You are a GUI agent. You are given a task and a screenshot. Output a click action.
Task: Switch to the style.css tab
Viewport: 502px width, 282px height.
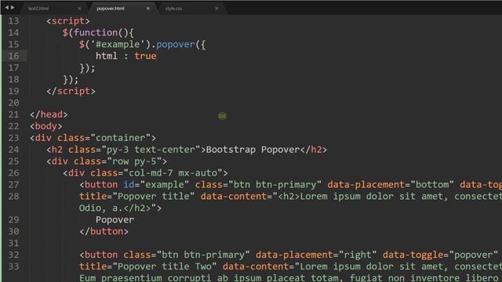pos(173,9)
